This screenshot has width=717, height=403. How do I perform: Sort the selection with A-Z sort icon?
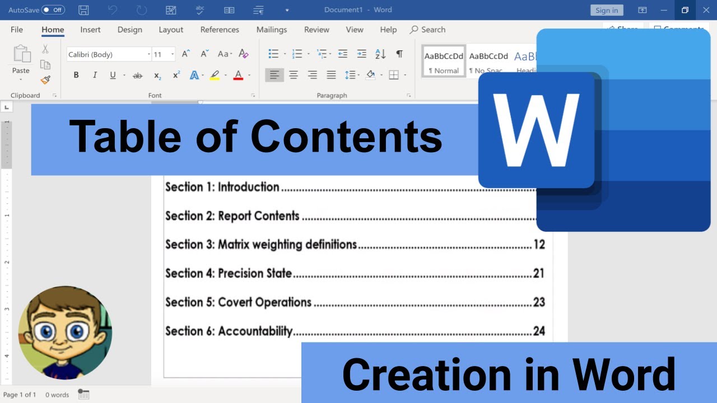click(380, 54)
